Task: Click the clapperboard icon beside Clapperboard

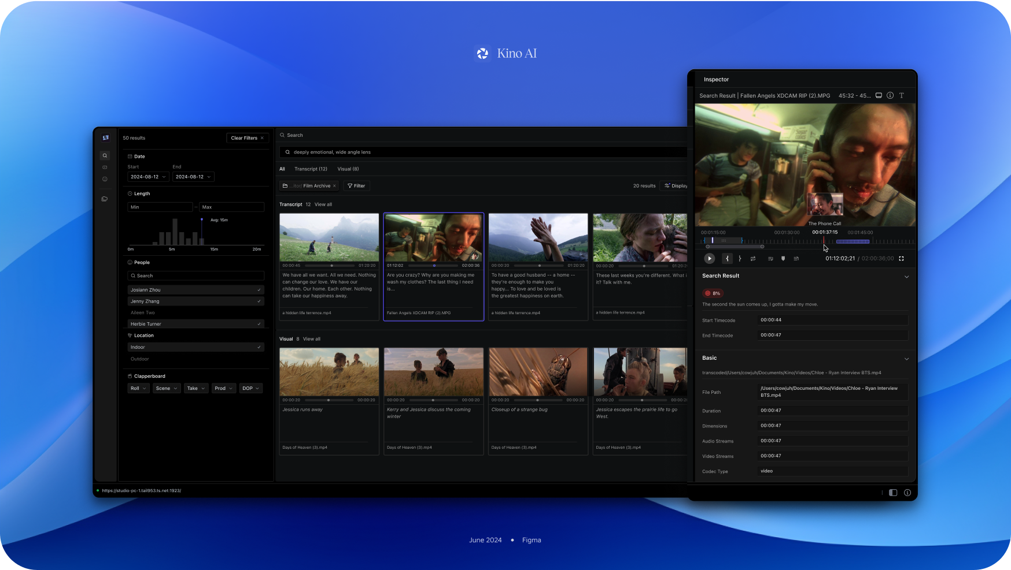Action: [x=130, y=376]
